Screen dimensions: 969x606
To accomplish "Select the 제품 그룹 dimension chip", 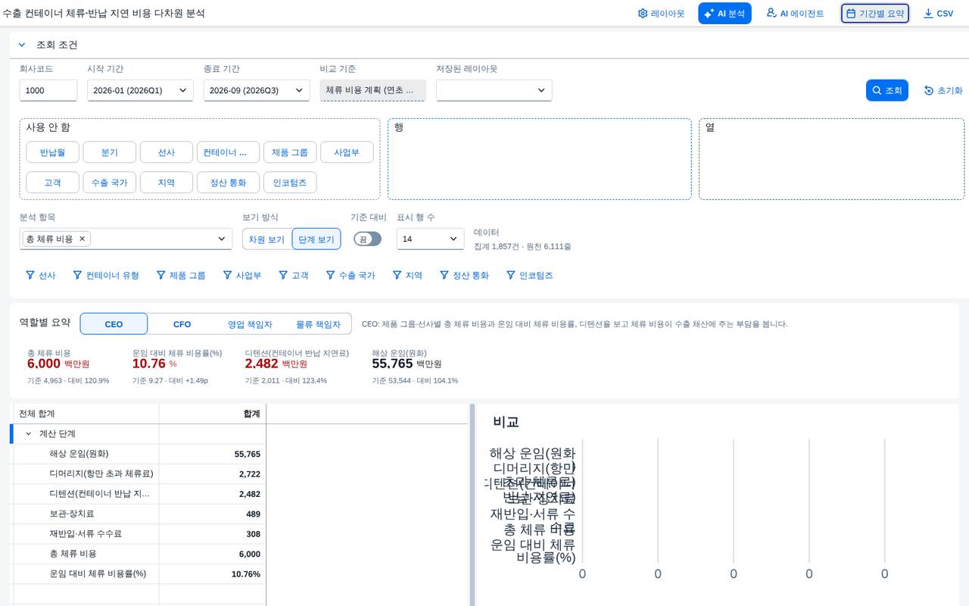I will pyautogui.click(x=290, y=152).
